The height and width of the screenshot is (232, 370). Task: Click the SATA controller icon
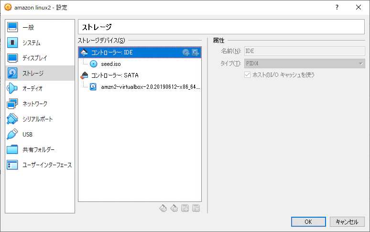84,75
